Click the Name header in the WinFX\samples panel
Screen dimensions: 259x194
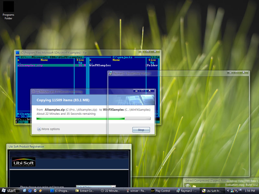tap(44, 60)
